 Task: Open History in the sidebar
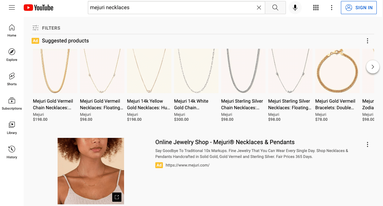click(12, 152)
